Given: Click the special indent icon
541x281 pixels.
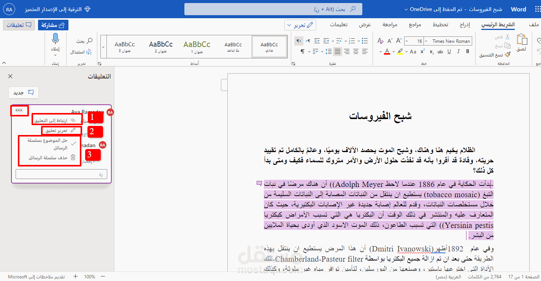Looking at the screenshot, I should pyautogui.click(x=316, y=51).
